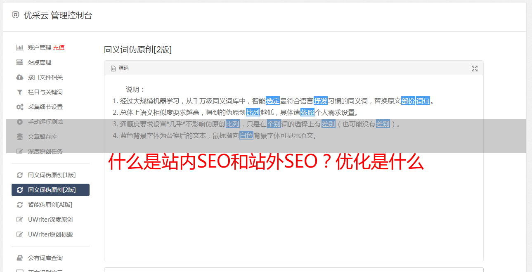The width and height of the screenshot is (532, 272).
Task: Click the gear icon beside 优采云 管理控制台
Action: [15, 15]
